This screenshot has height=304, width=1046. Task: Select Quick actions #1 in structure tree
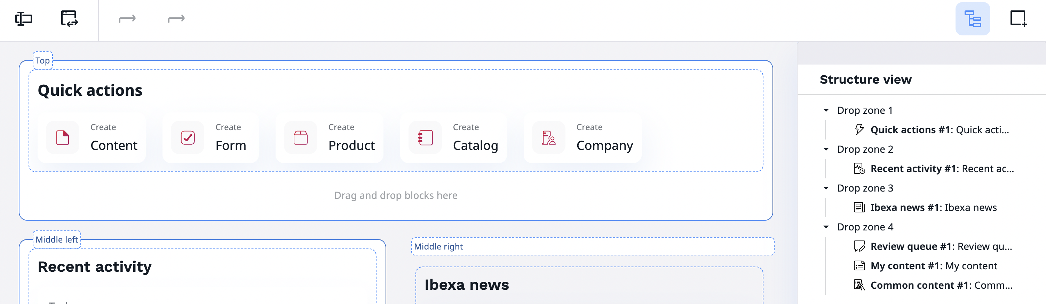pyautogui.click(x=939, y=130)
